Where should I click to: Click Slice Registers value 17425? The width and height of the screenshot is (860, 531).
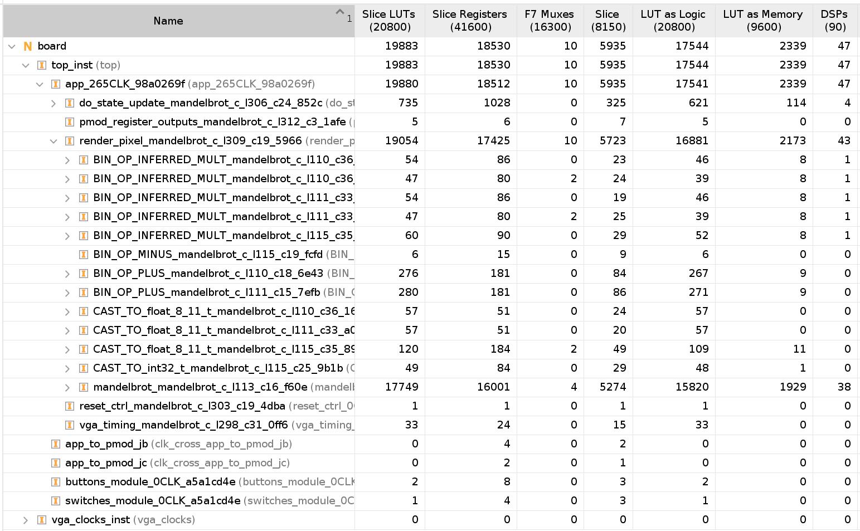[x=493, y=141]
